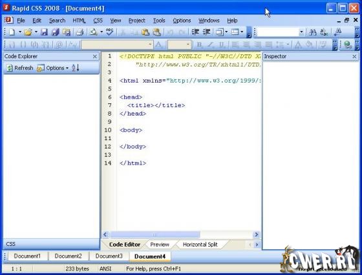This screenshot has height=275, width=362.
Task: Toggle italic formatting
Action: (211, 45)
